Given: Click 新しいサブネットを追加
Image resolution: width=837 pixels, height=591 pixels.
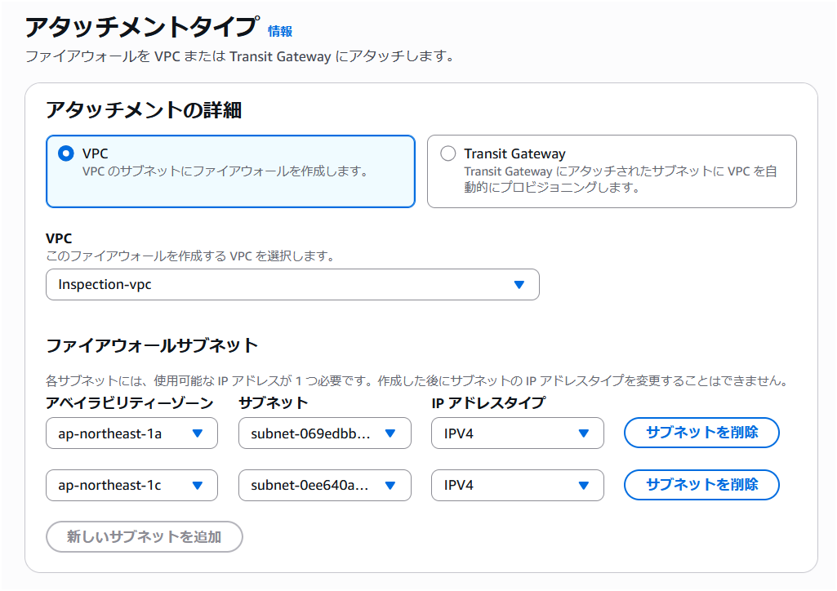Looking at the screenshot, I should [144, 537].
